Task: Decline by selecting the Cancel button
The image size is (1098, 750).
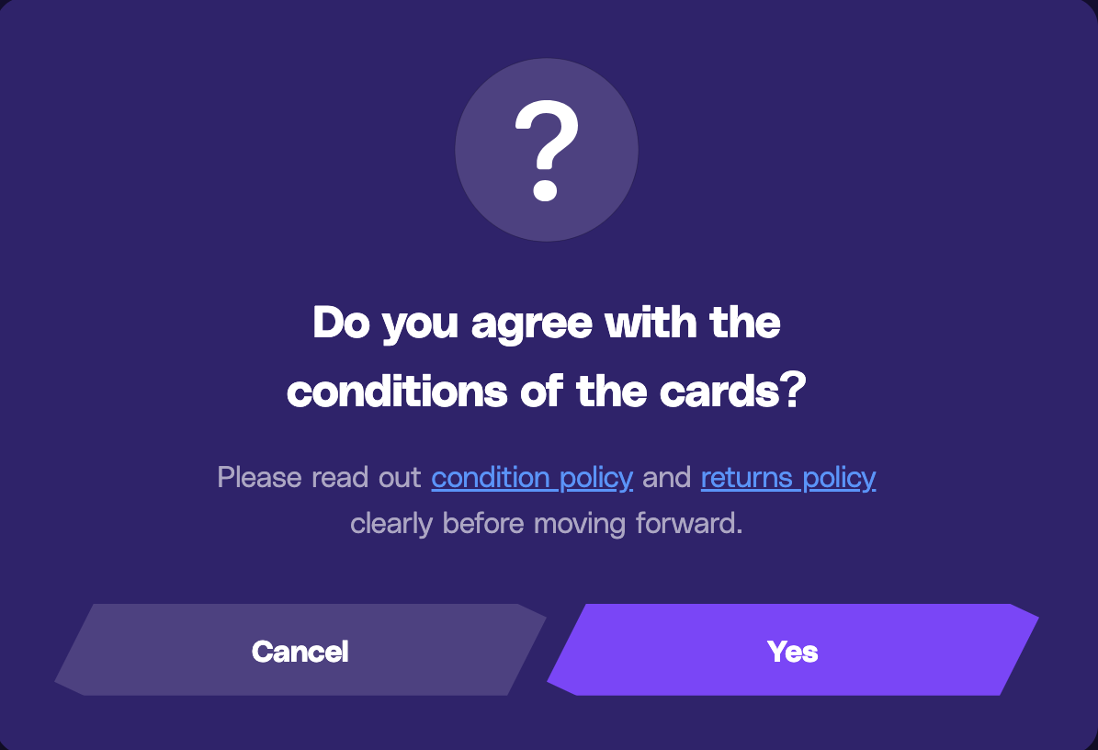Action: point(300,650)
